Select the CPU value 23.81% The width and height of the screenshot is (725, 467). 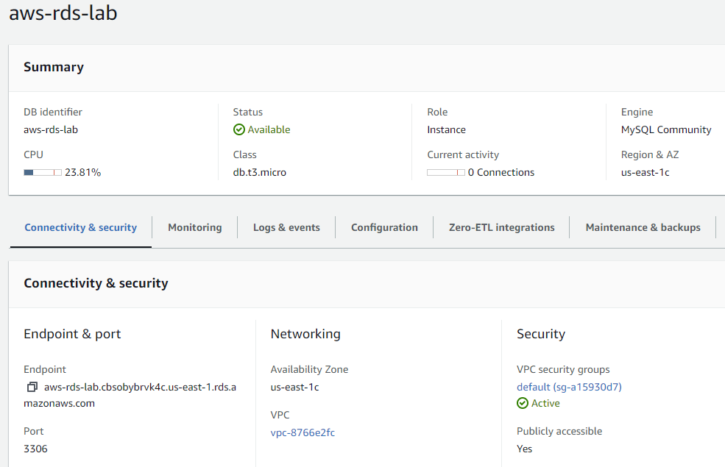(x=82, y=172)
